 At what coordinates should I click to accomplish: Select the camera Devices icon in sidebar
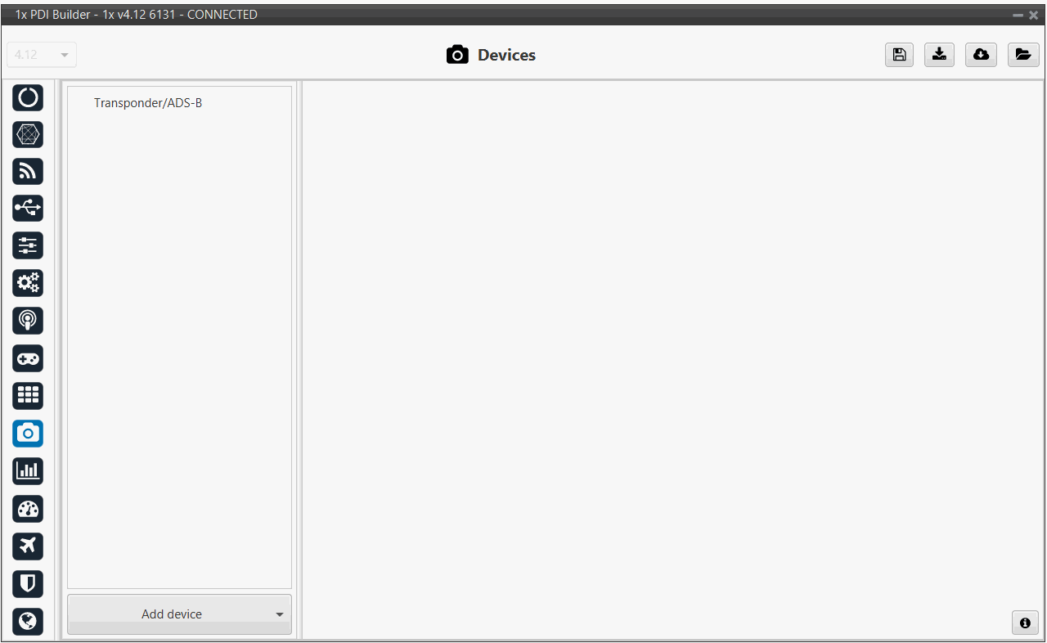click(28, 434)
